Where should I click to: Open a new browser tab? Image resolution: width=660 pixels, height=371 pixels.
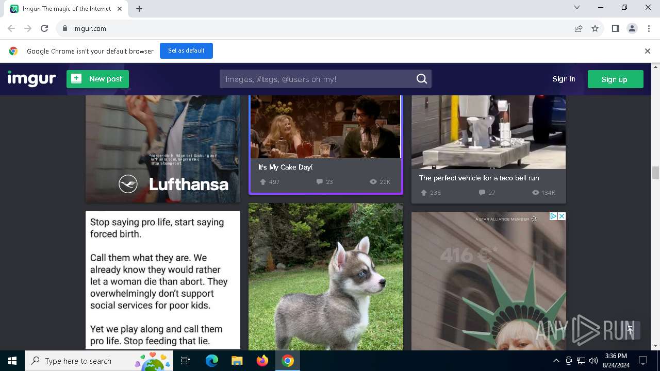[x=139, y=9]
